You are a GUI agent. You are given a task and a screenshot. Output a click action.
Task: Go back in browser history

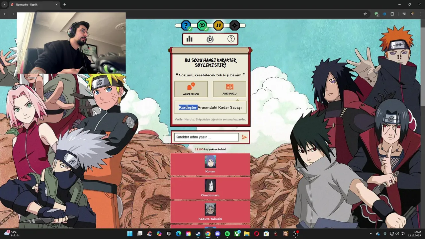[5, 14]
